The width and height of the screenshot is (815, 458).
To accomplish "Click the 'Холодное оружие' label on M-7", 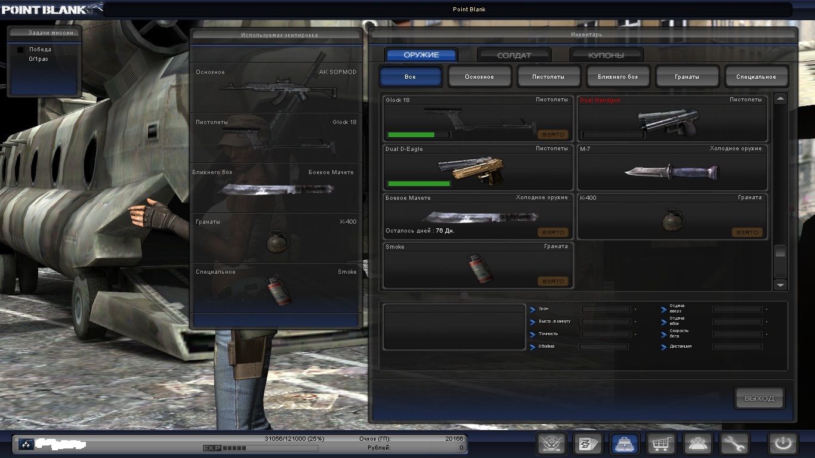I will click(x=736, y=149).
